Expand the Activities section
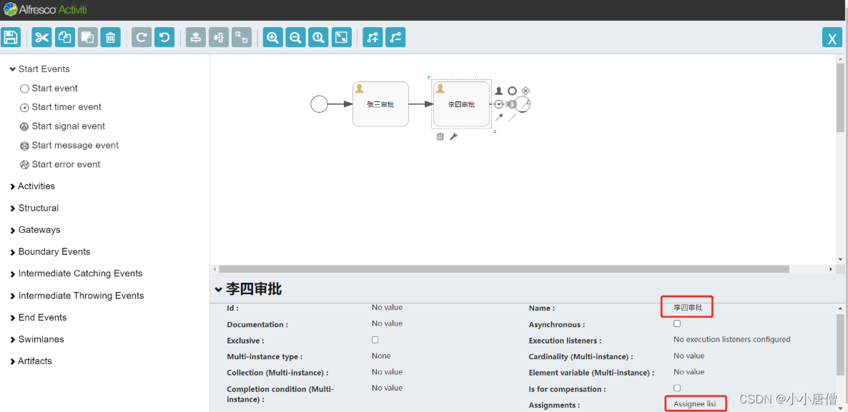The image size is (848, 412). click(34, 186)
